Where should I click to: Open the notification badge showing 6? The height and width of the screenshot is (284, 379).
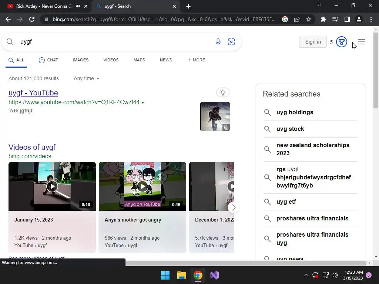pos(369,275)
